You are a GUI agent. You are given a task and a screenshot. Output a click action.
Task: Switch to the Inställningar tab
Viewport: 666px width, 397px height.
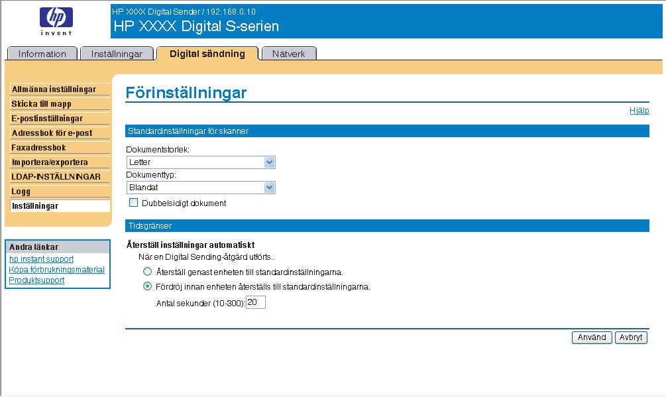click(x=117, y=54)
